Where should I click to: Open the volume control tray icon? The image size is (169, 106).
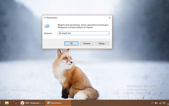tap(164, 103)
